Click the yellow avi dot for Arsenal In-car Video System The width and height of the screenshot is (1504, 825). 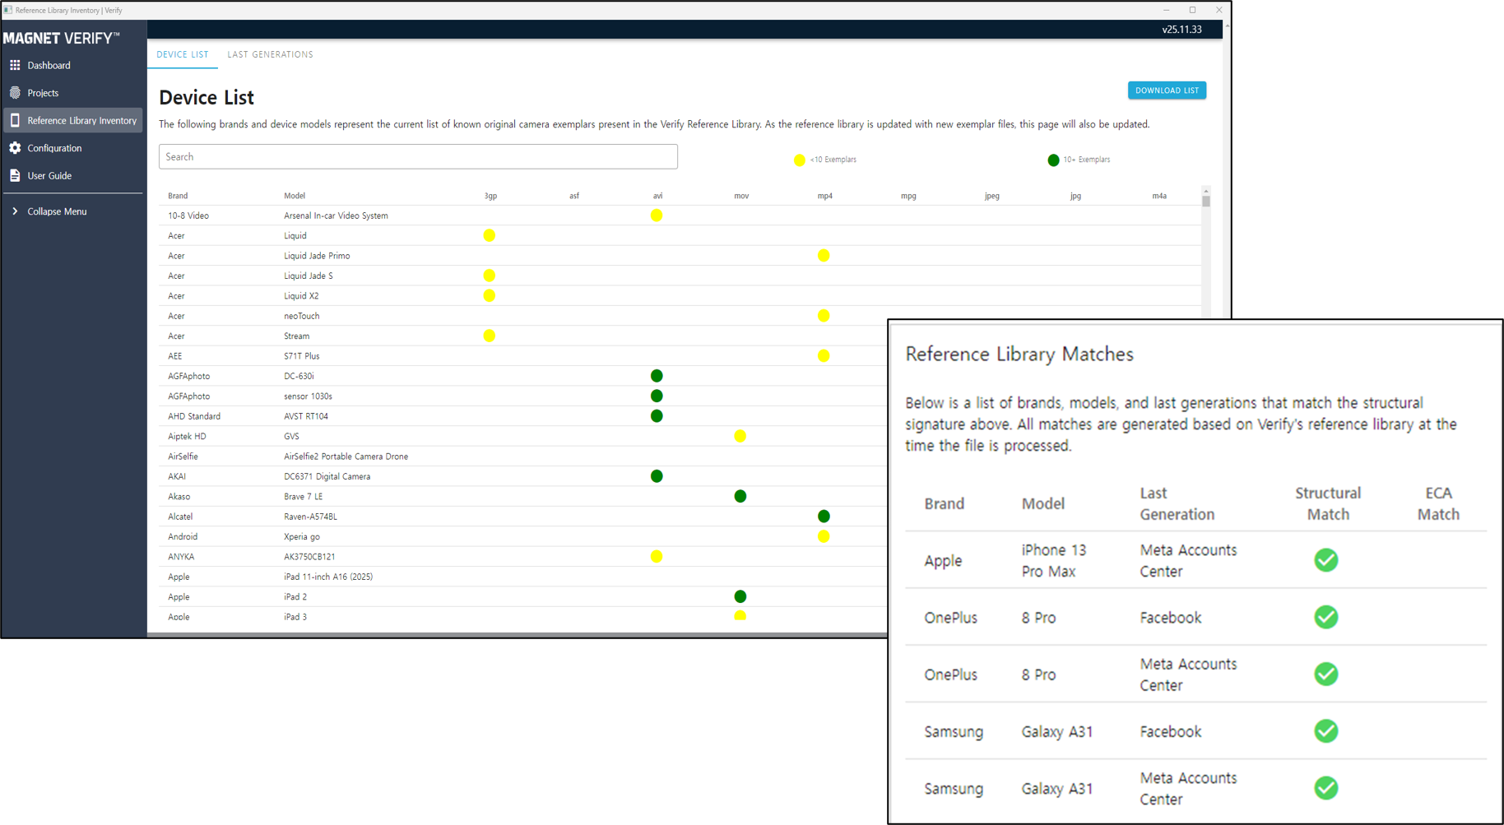(657, 216)
